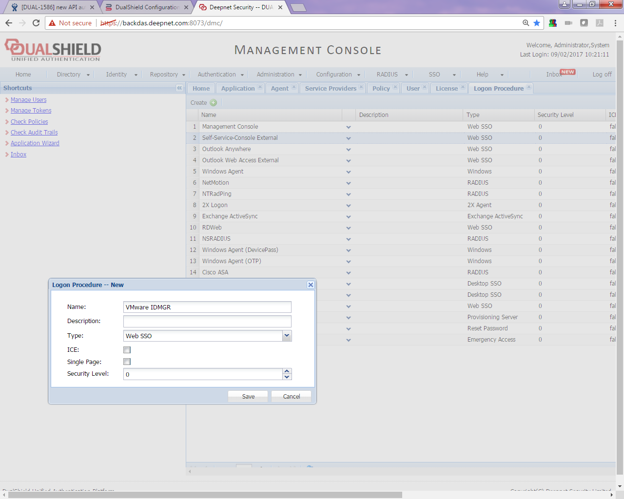Close the Service Providers tab
Screen dimensions: 624x499
click(361, 87)
